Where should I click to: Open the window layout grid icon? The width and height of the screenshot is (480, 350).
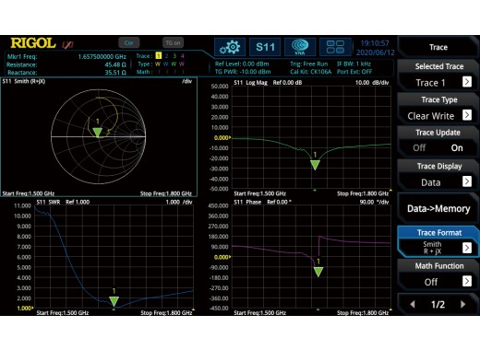335,47
